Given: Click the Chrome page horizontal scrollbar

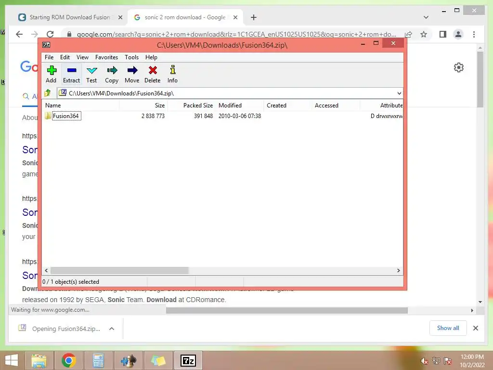Looking at the screenshot, I should 287,311.
